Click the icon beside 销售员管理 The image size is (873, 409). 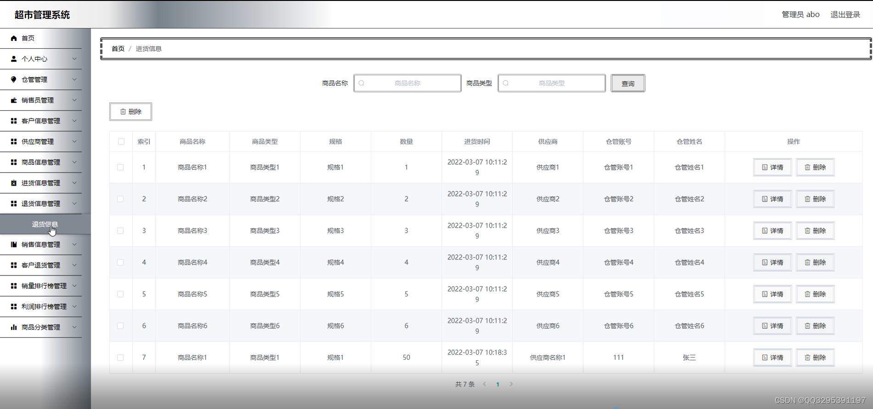(14, 100)
